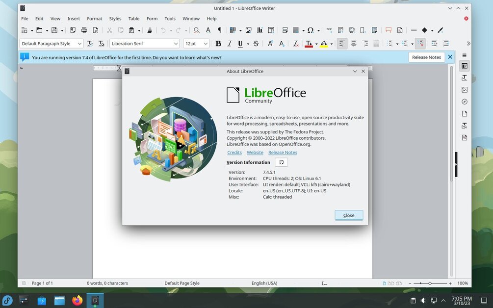
Task: Expand the Font Color dropdown arrow
Action: point(316,44)
